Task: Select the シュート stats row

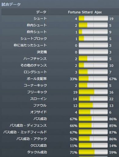Action: tap(60, 19)
